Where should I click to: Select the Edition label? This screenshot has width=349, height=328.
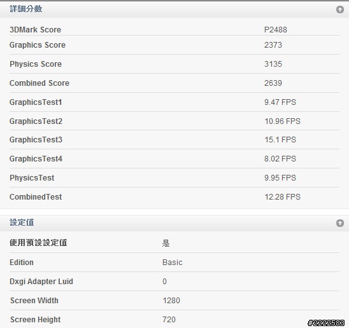coord(22,263)
